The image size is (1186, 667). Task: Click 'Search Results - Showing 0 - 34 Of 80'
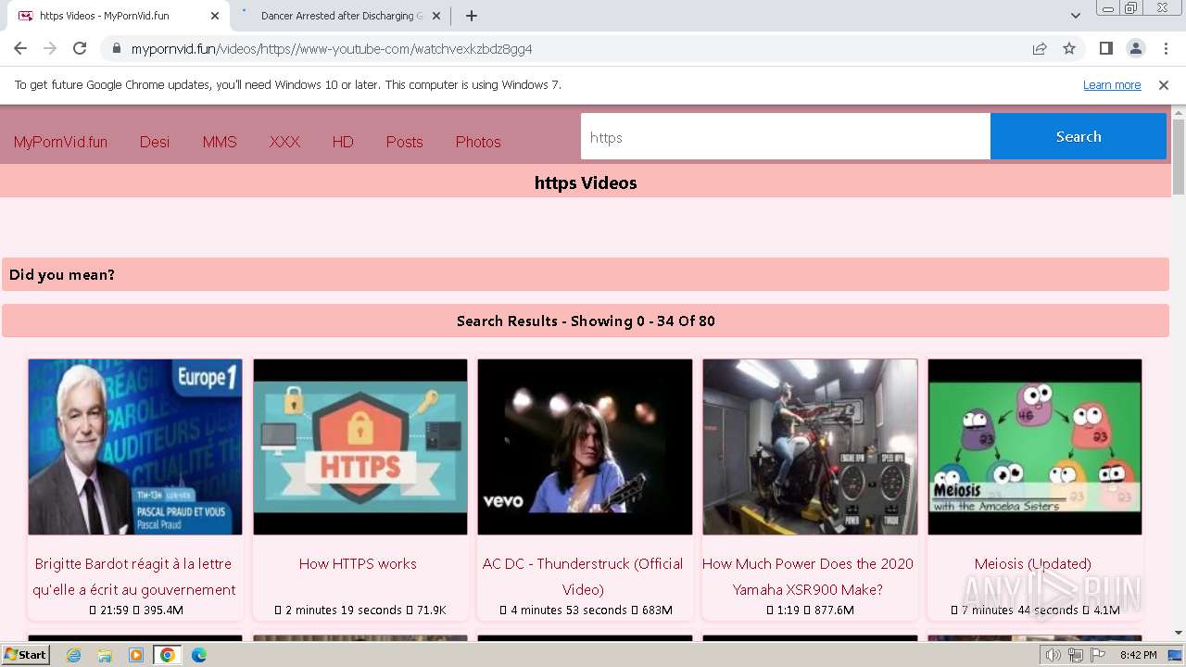click(586, 321)
